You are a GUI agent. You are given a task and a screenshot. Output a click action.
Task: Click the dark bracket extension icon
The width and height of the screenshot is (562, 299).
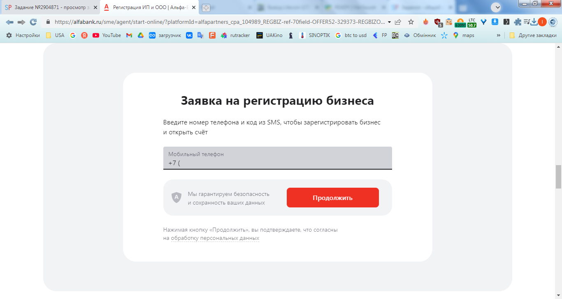pyautogui.click(x=506, y=22)
